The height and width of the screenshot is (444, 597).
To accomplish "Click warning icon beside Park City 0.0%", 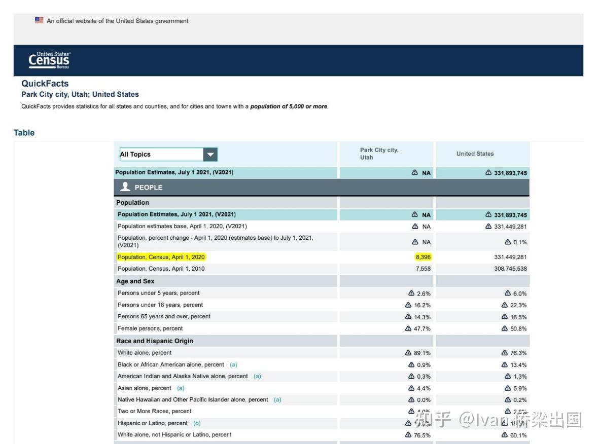I will click(411, 399).
